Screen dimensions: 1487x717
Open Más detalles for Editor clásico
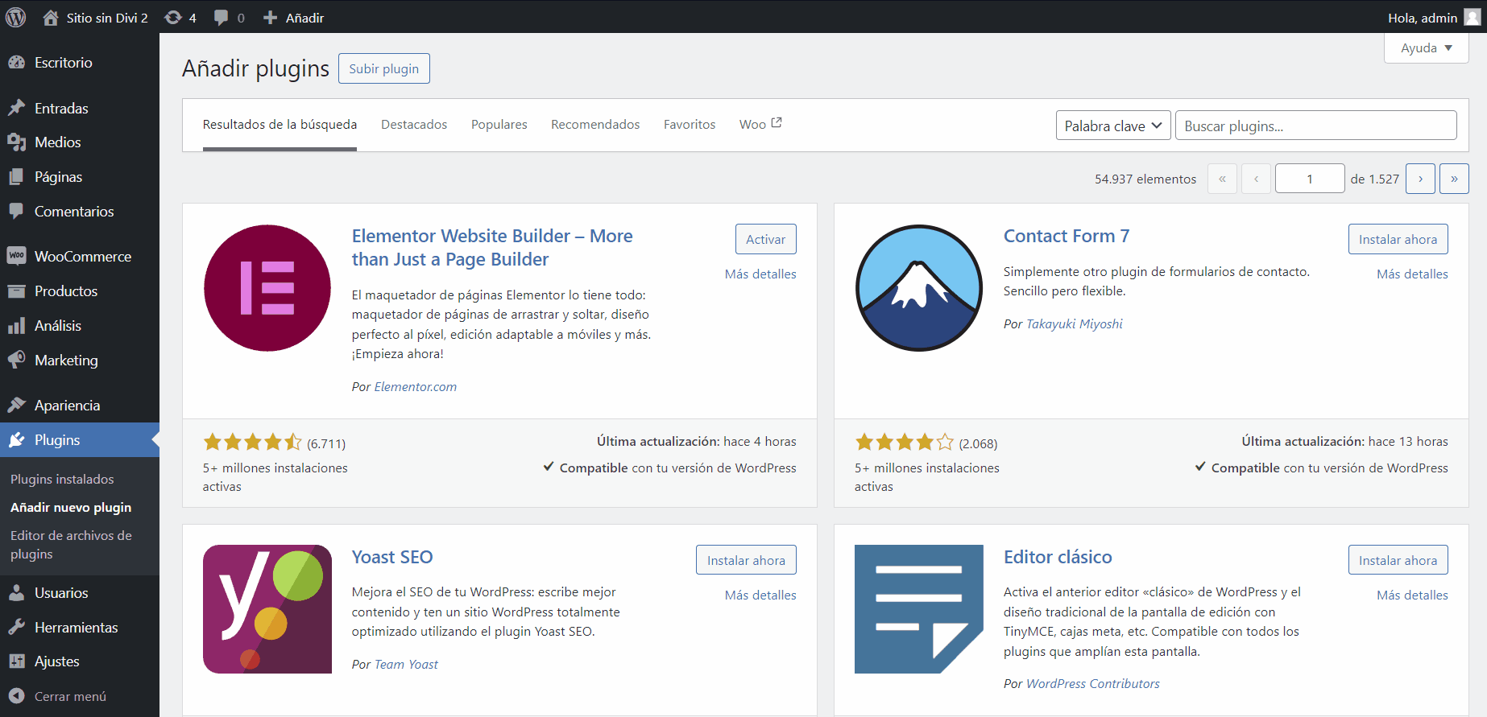click(1412, 595)
